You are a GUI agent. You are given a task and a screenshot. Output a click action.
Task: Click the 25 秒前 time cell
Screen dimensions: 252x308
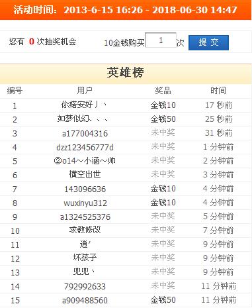[x=219, y=119]
